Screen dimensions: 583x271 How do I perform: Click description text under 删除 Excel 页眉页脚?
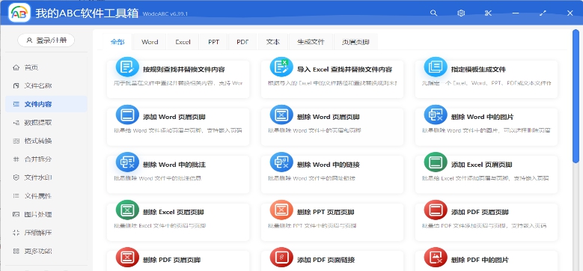(x=160, y=225)
